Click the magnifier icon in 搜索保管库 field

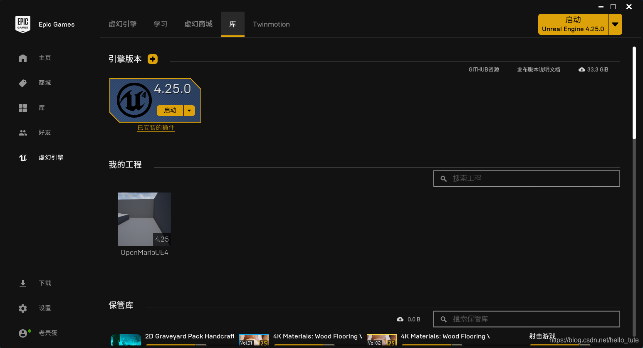tap(444, 319)
